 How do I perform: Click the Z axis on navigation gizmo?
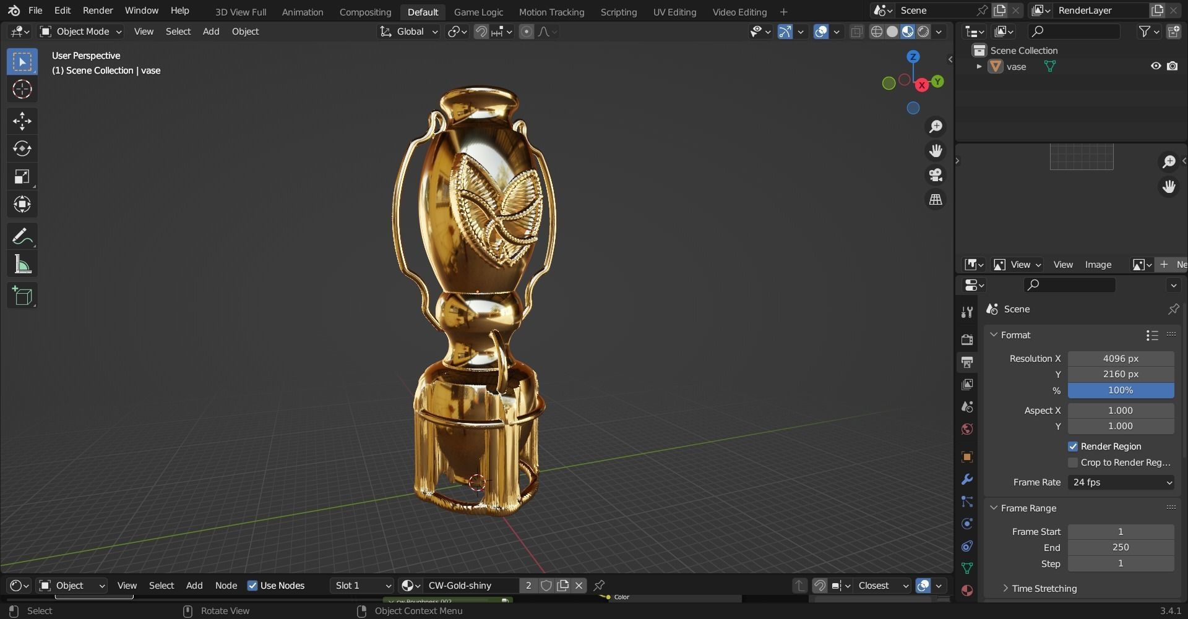(x=913, y=57)
